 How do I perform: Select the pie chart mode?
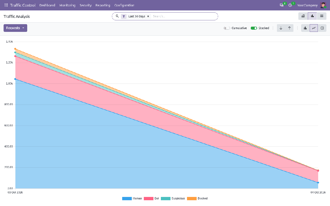[322, 28]
